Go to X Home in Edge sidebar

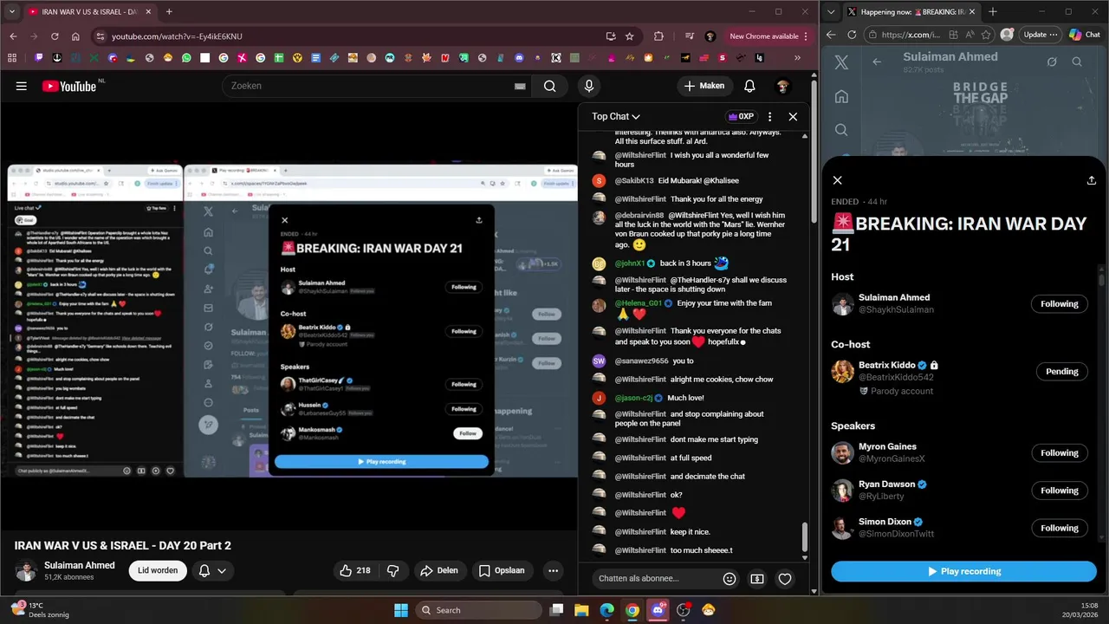click(841, 96)
